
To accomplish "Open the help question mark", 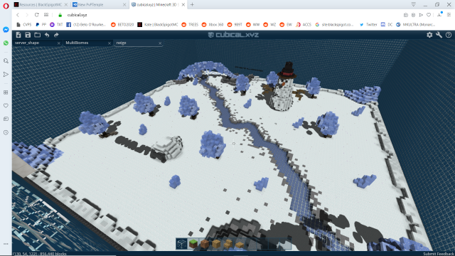I will pyautogui.click(x=449, y=35).
